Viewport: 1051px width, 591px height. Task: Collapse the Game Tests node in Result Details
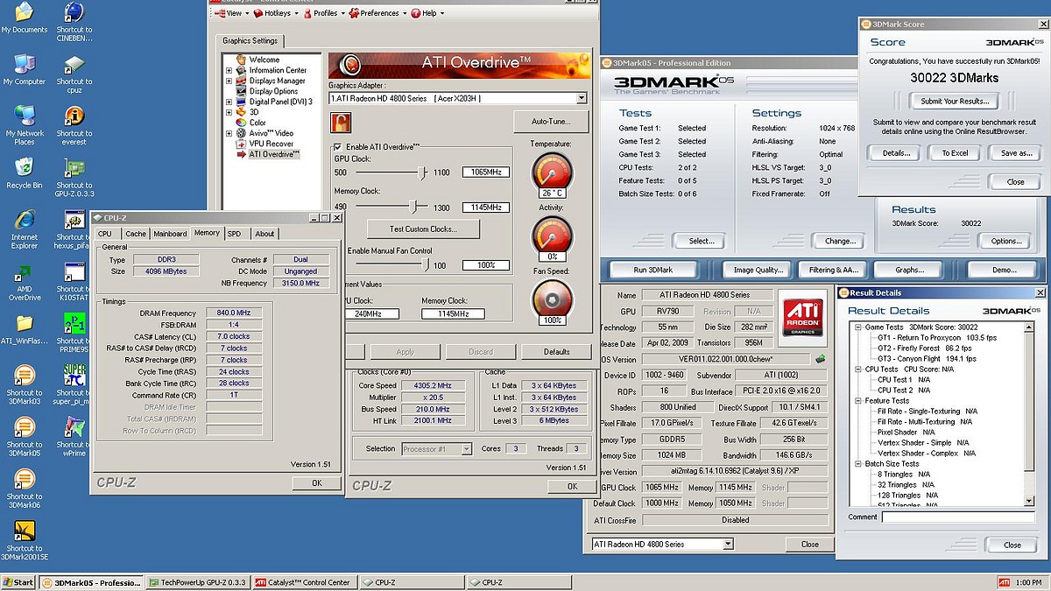(x=858, y=327)
